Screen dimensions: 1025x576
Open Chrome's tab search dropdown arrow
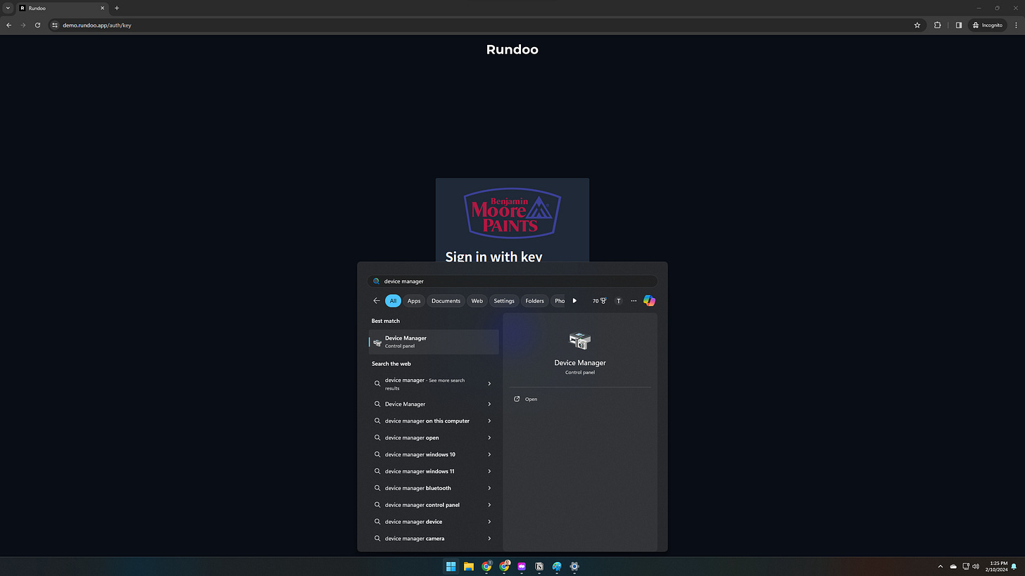tap(8, 8)
